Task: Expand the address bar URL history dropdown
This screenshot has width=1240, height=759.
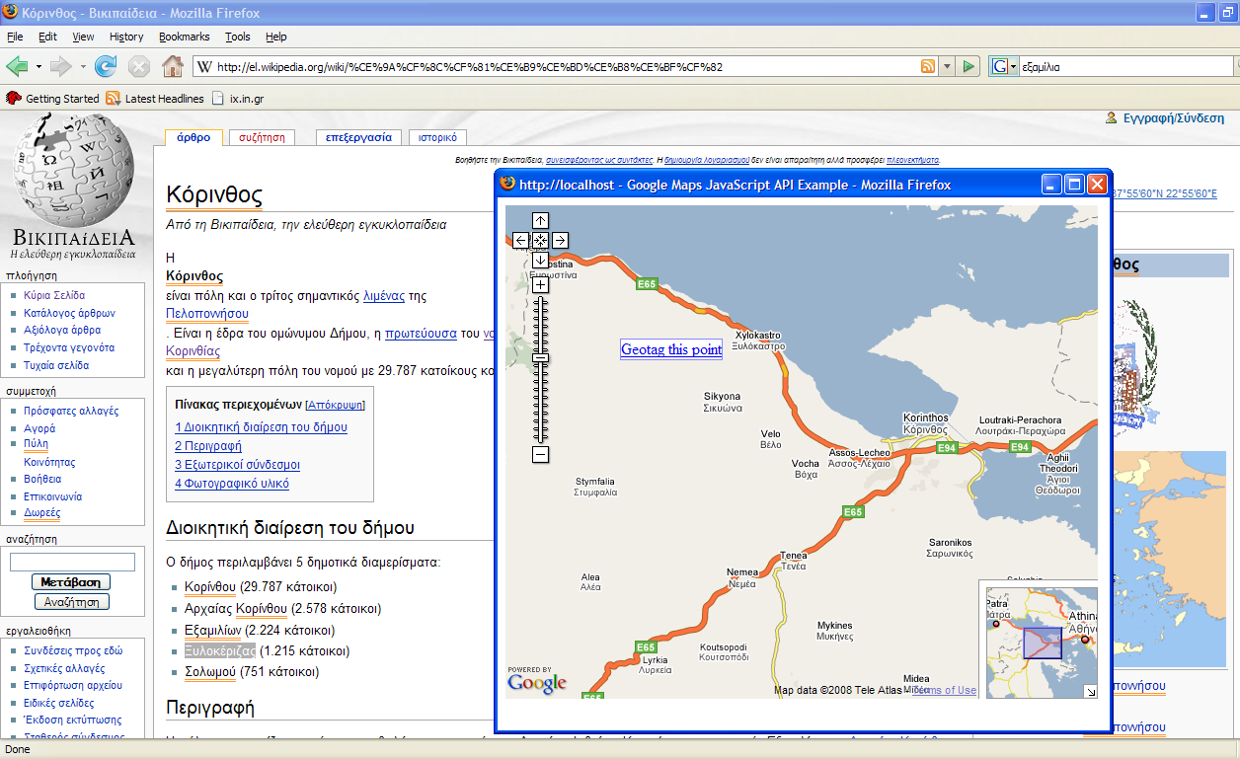Action: tap(947, 67)
